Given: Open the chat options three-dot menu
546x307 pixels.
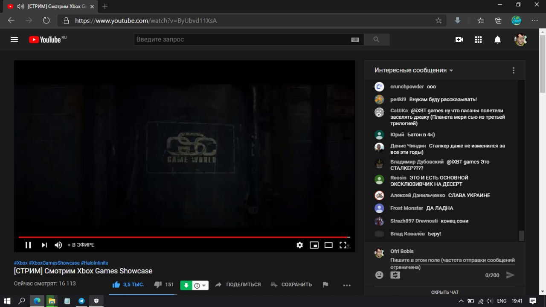Looking at the screenshot, I should 514,70.
